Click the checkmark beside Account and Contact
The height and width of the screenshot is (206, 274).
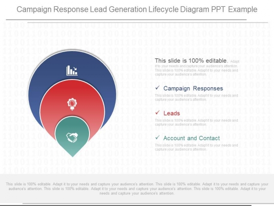[158, 137]
